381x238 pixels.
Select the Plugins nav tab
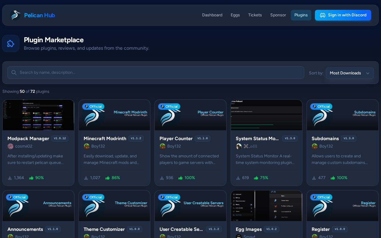[301, 15]
